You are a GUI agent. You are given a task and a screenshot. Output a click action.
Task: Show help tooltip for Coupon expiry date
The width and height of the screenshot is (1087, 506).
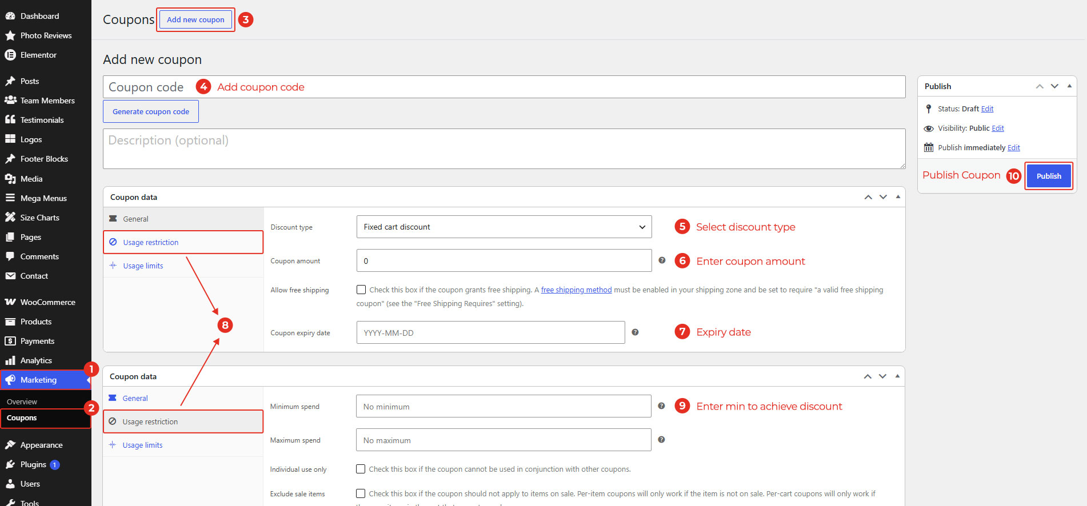[x=635, y=332]
